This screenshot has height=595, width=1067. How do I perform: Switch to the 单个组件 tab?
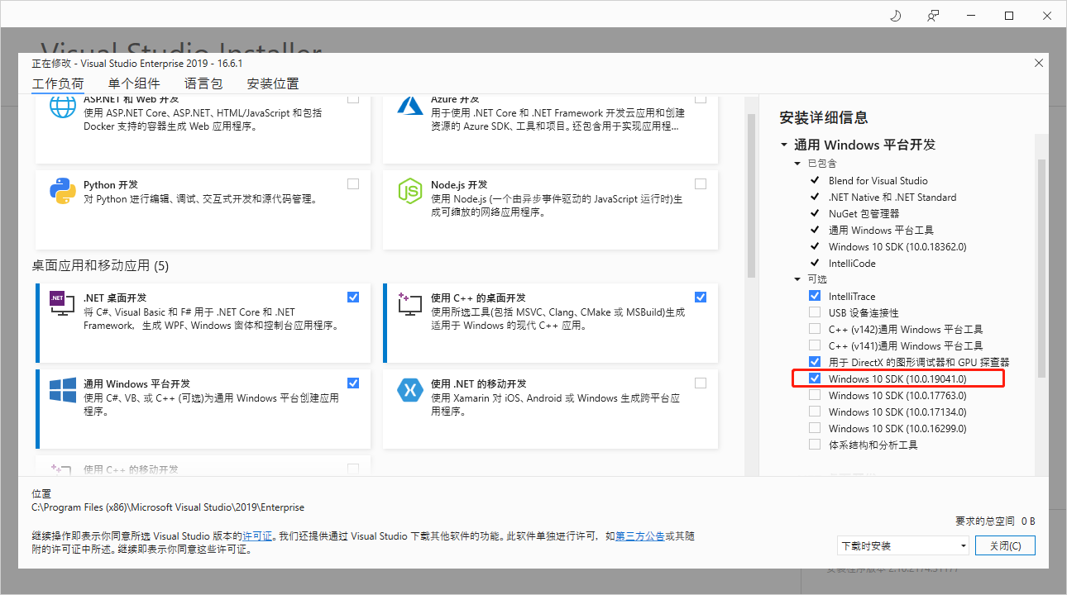click(134, 83)
